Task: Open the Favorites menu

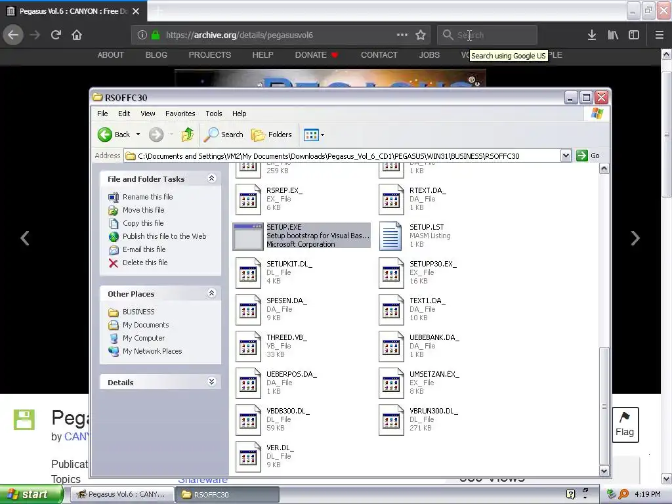Action: (180, 114)
